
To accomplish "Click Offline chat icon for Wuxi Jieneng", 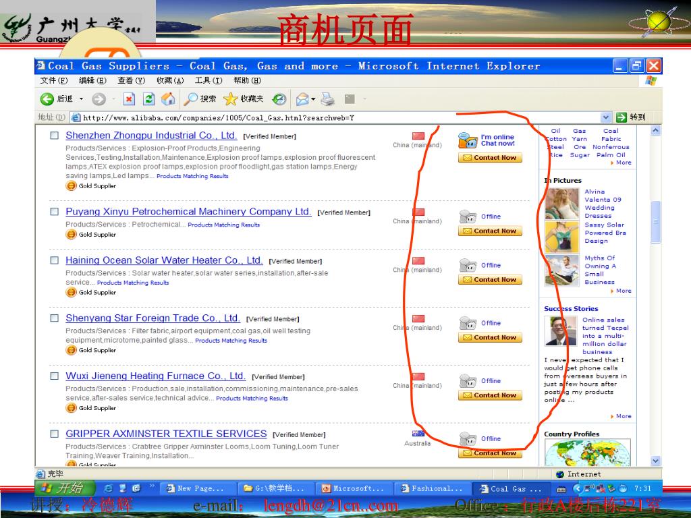I will click(468, 380).
